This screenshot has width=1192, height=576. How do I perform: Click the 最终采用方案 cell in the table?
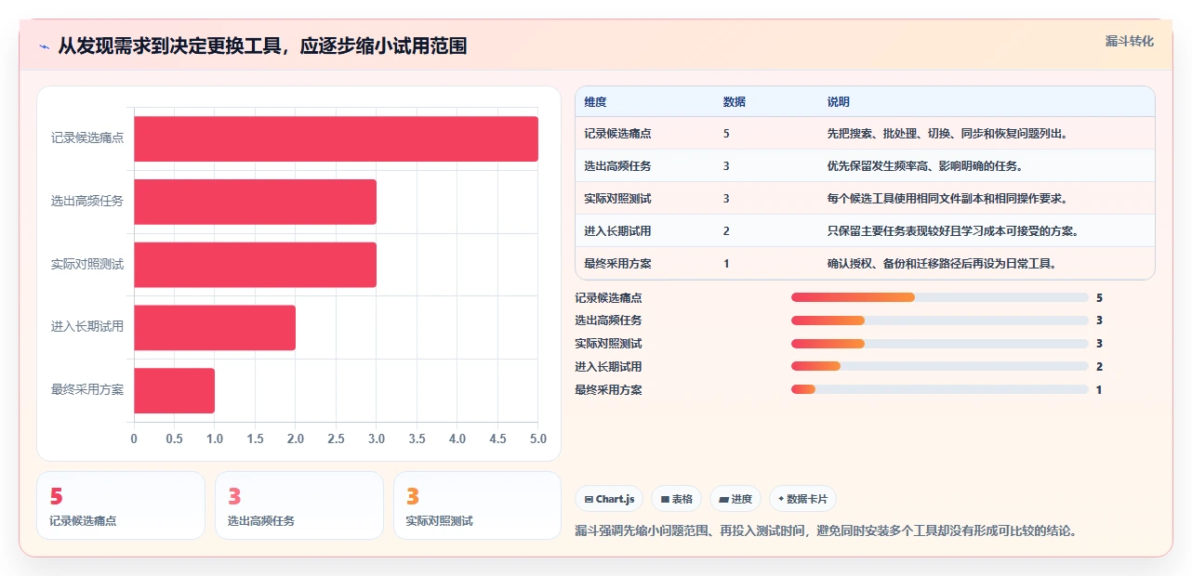617,264
